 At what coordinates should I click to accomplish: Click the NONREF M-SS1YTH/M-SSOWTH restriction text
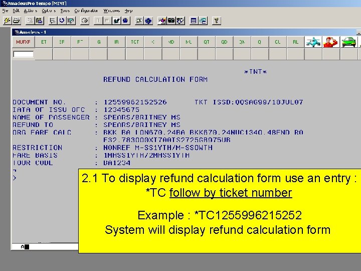click(158, 148)
